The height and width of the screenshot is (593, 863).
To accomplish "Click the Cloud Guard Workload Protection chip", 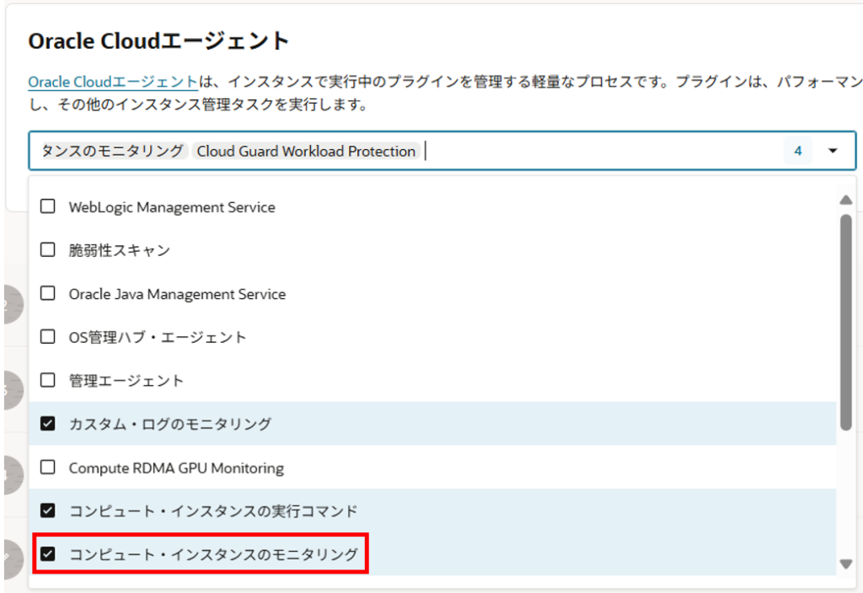I will (x=306, y=152).
